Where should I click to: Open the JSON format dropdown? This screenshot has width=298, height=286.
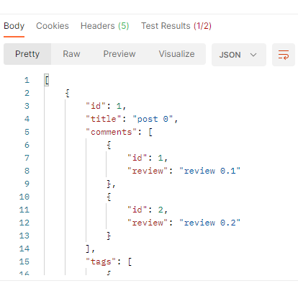(239, 55)
